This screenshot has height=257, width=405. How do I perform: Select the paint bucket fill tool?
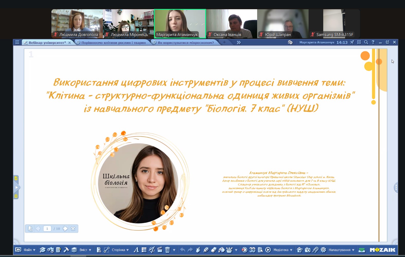tap(221, 250)
